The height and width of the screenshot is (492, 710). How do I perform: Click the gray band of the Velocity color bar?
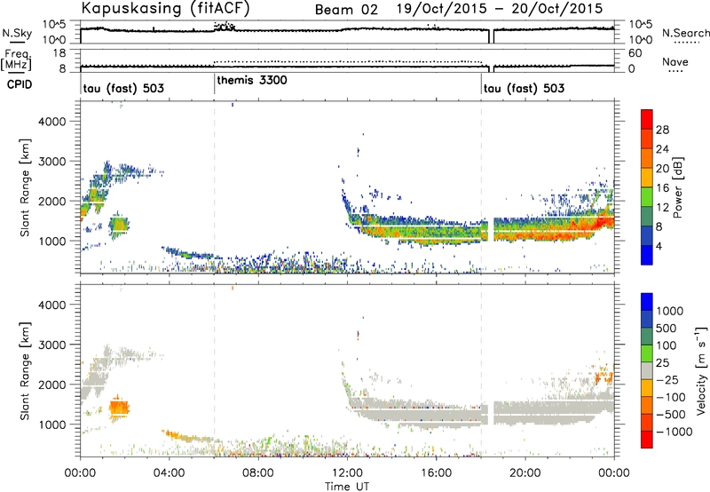(647, 370)
